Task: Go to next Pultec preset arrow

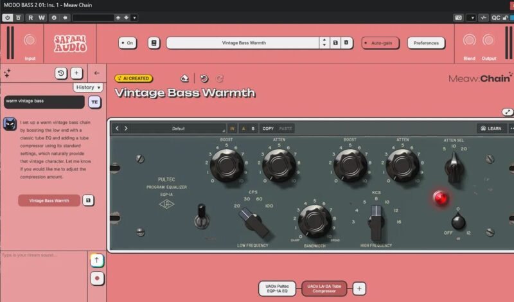Action: 126,129
